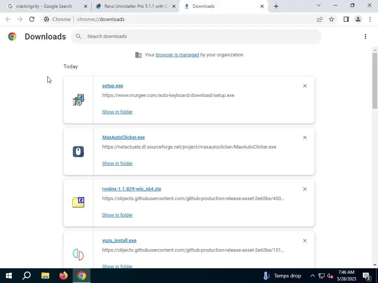Click the Chrome taskbar icon
378x283 pixels.
click(x=82, y=276)
